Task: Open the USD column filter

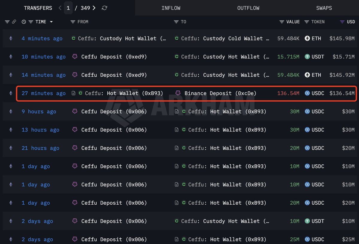Action: tap(343, 22)
